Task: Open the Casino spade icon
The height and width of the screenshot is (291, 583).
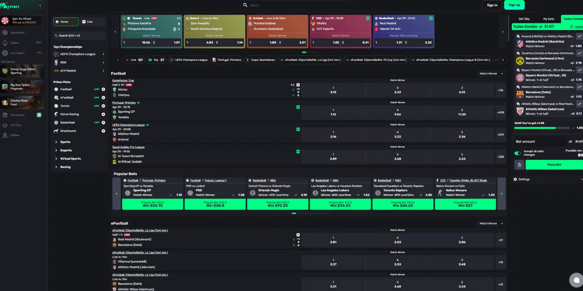Action: tap(5, 43)
